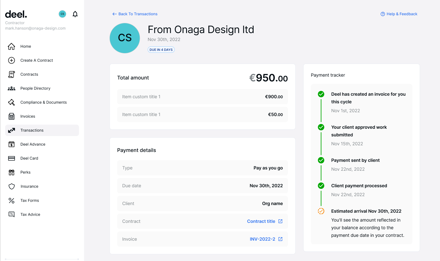Click the DUE IN 4 DAYS badge
The width and height of the screenshot is (440, 261).
161,50
